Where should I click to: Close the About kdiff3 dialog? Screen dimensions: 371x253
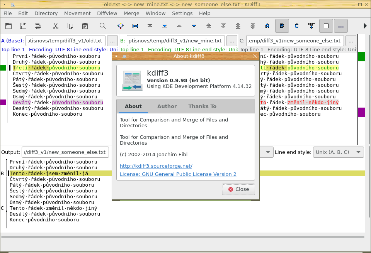coord(238,189)
